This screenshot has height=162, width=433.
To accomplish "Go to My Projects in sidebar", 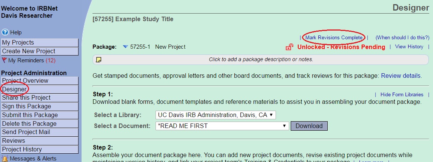I will pyautogui.click(x=18, y=43).
